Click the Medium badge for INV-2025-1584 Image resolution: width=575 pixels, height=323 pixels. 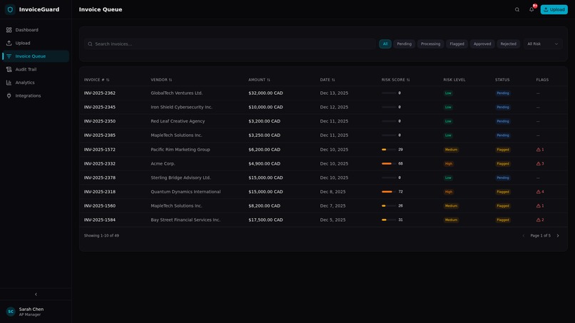point(451,220)
